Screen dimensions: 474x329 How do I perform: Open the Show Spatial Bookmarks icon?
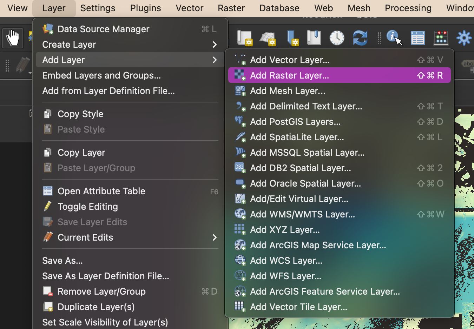[314, 38]
